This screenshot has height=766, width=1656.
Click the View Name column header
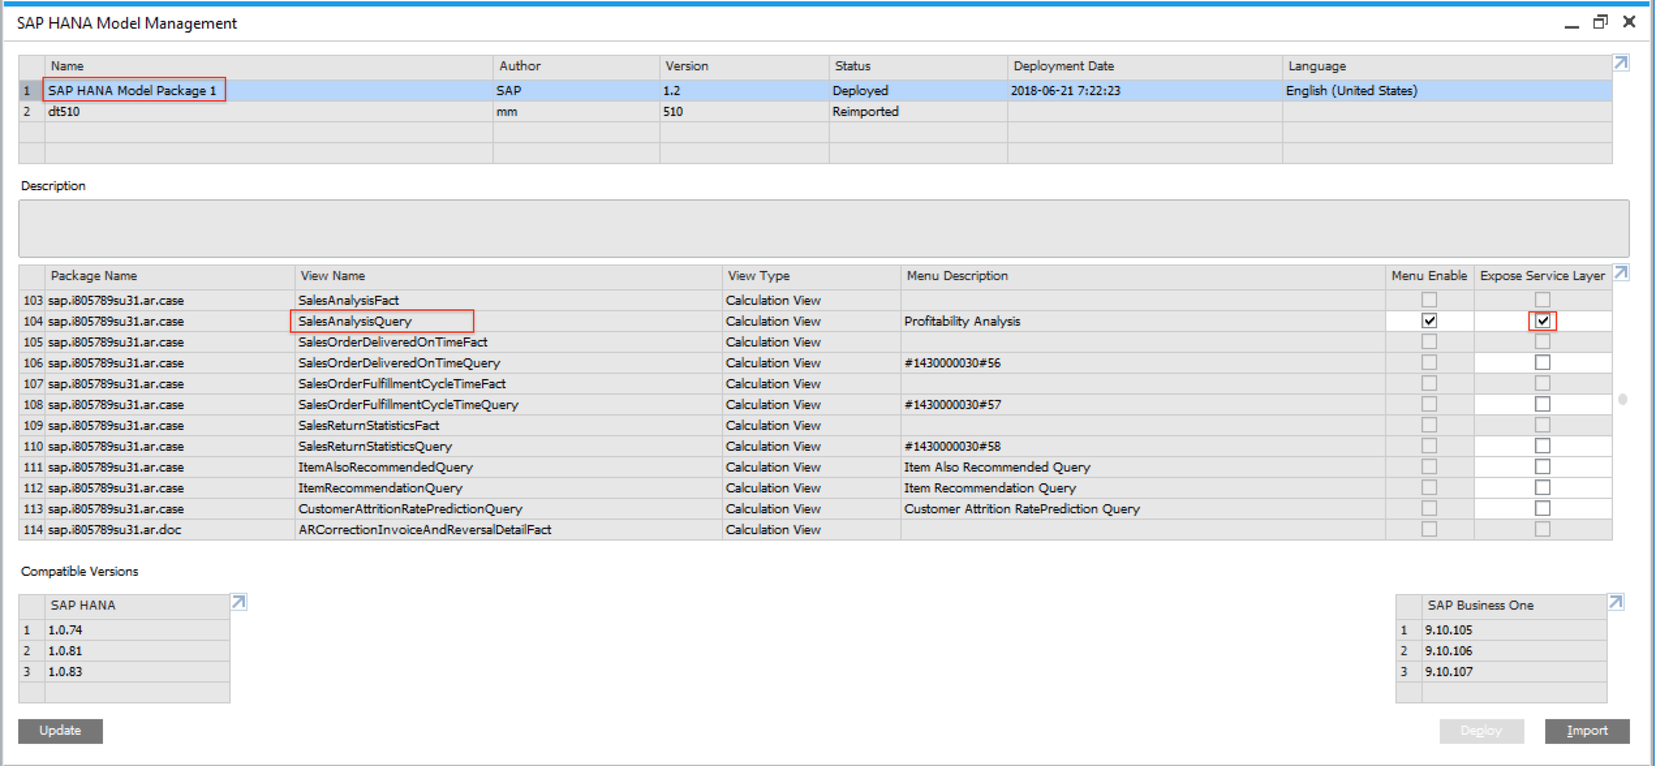pos(509,276)
